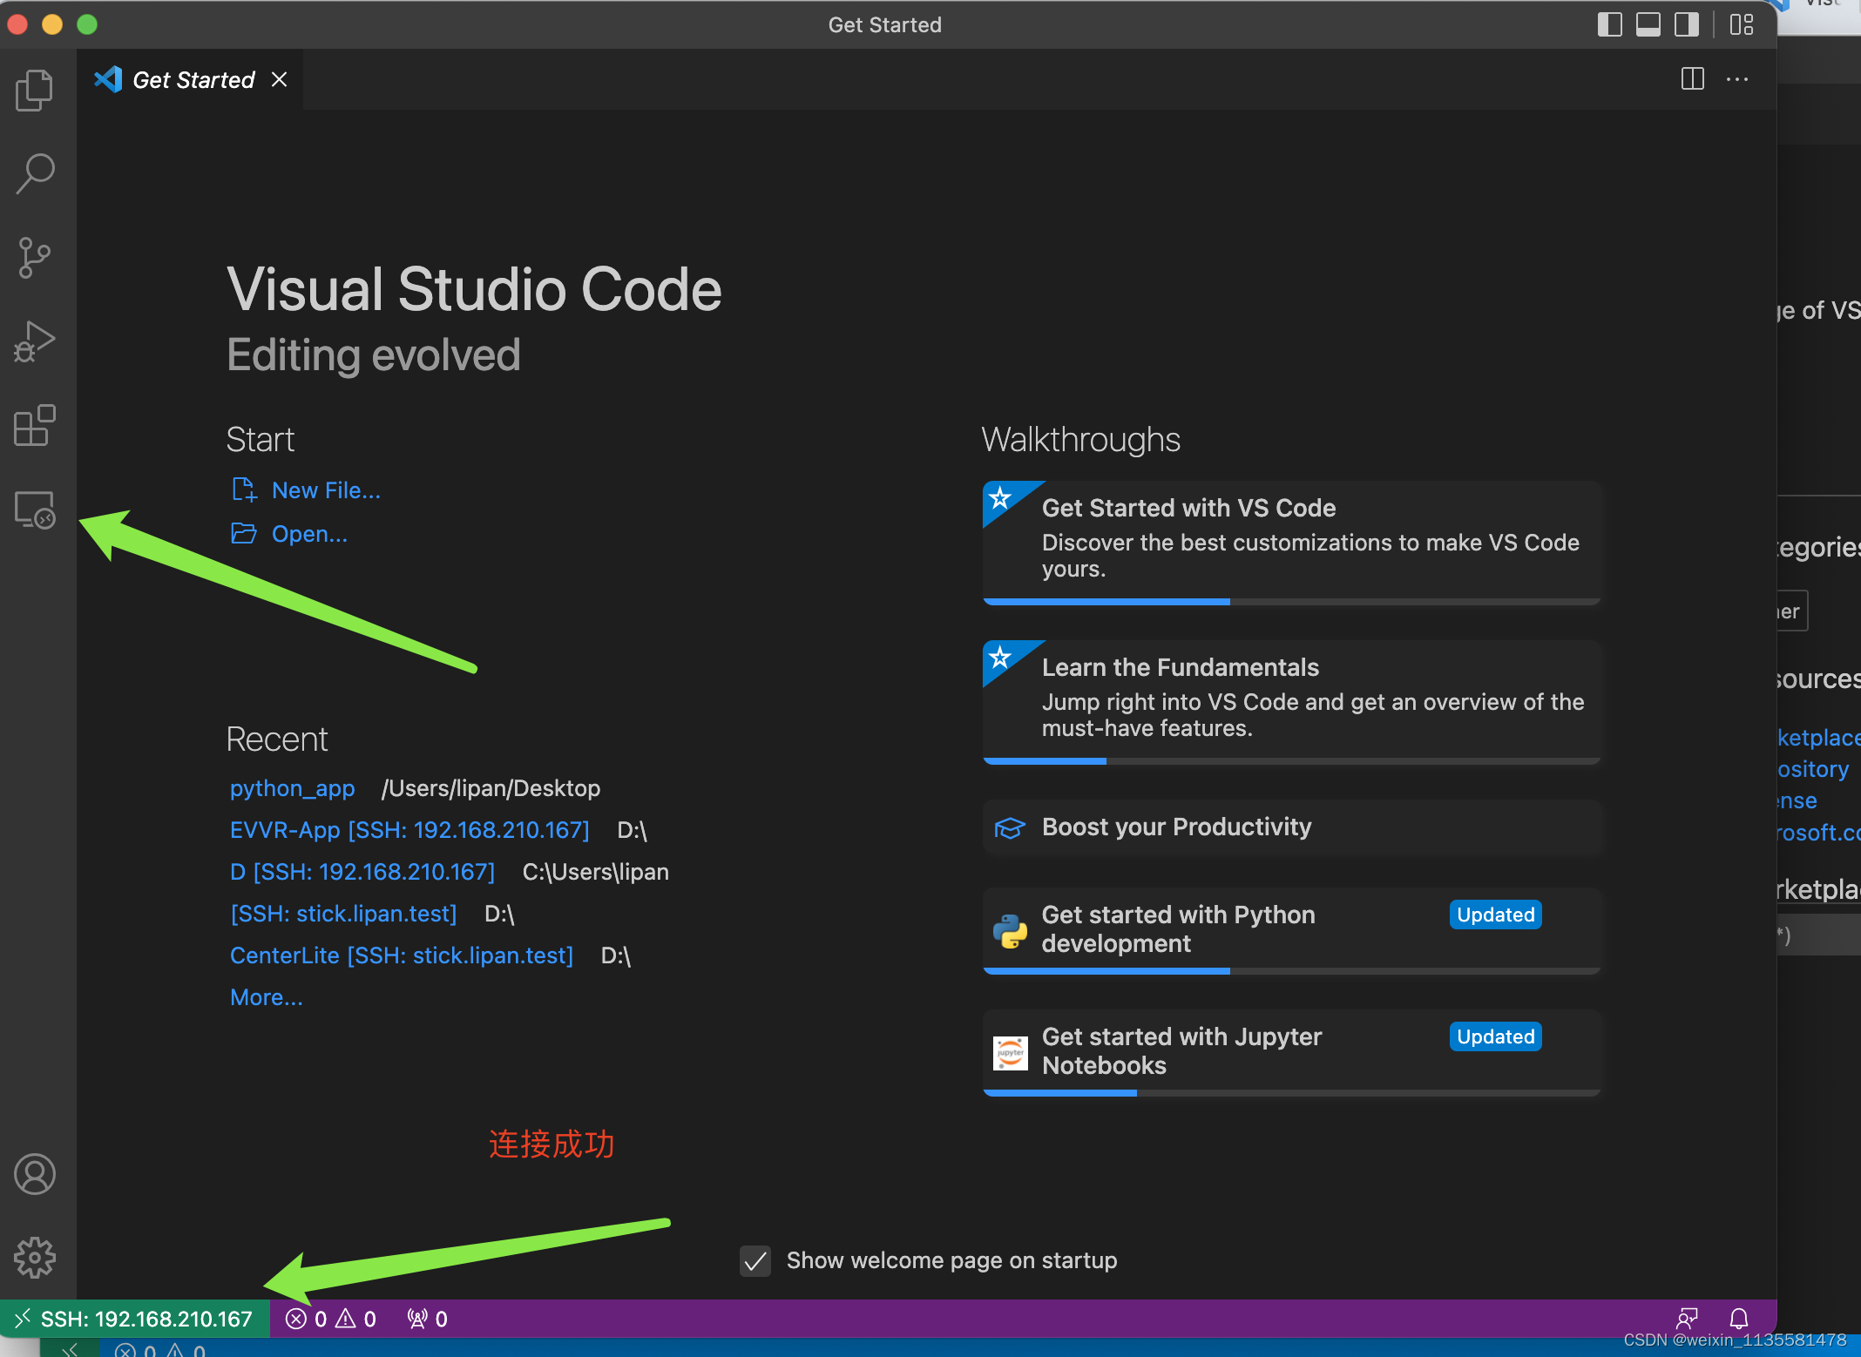Image resolution: width=1861 pixels, height=1357 pixels.
Task: Open the Accounts icon in activity bar
Action: [x=35, y=1174]
